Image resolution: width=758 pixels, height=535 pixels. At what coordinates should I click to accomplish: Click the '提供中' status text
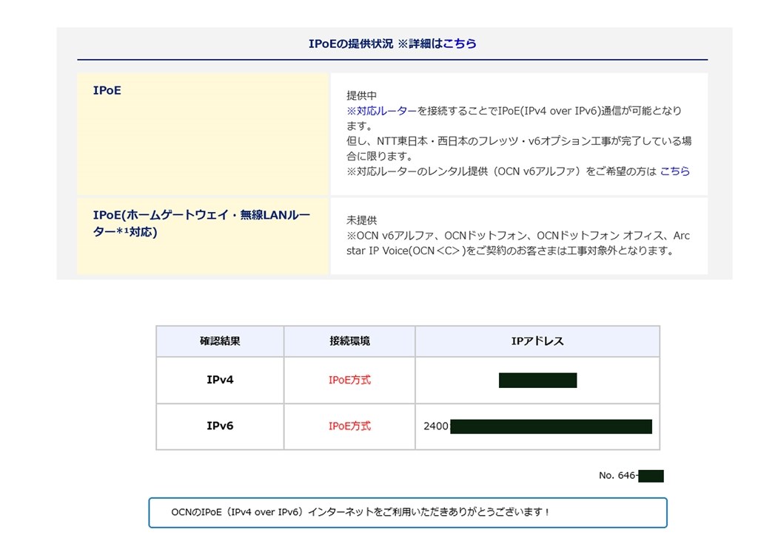pyautogui.click(x=361, y=95)
